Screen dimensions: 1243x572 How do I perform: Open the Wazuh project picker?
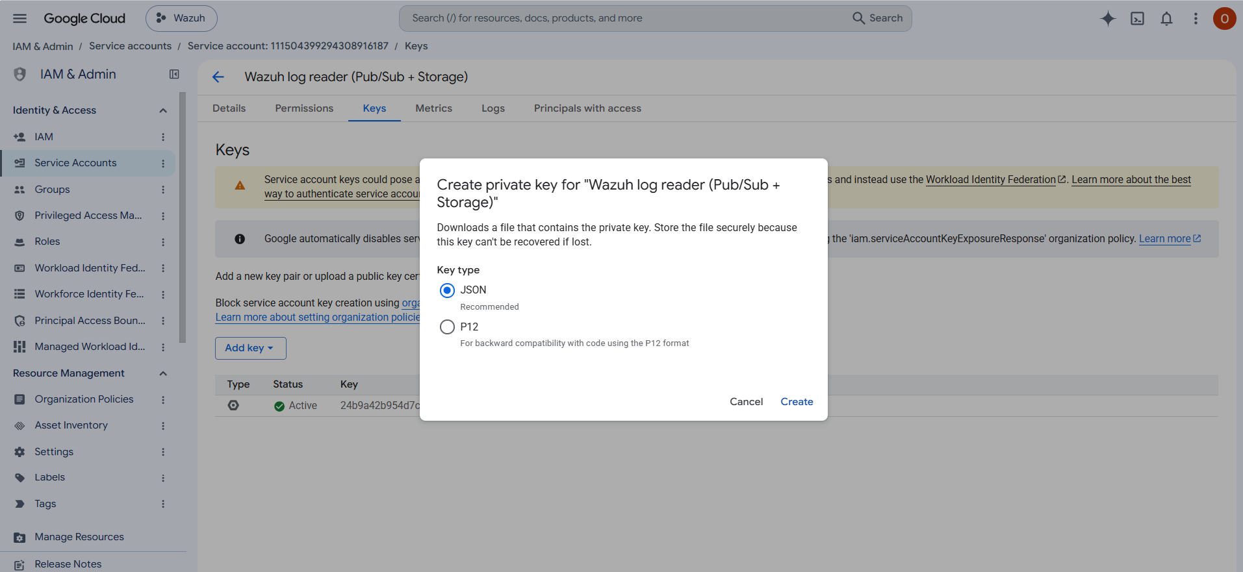click(x=181, y=18)
